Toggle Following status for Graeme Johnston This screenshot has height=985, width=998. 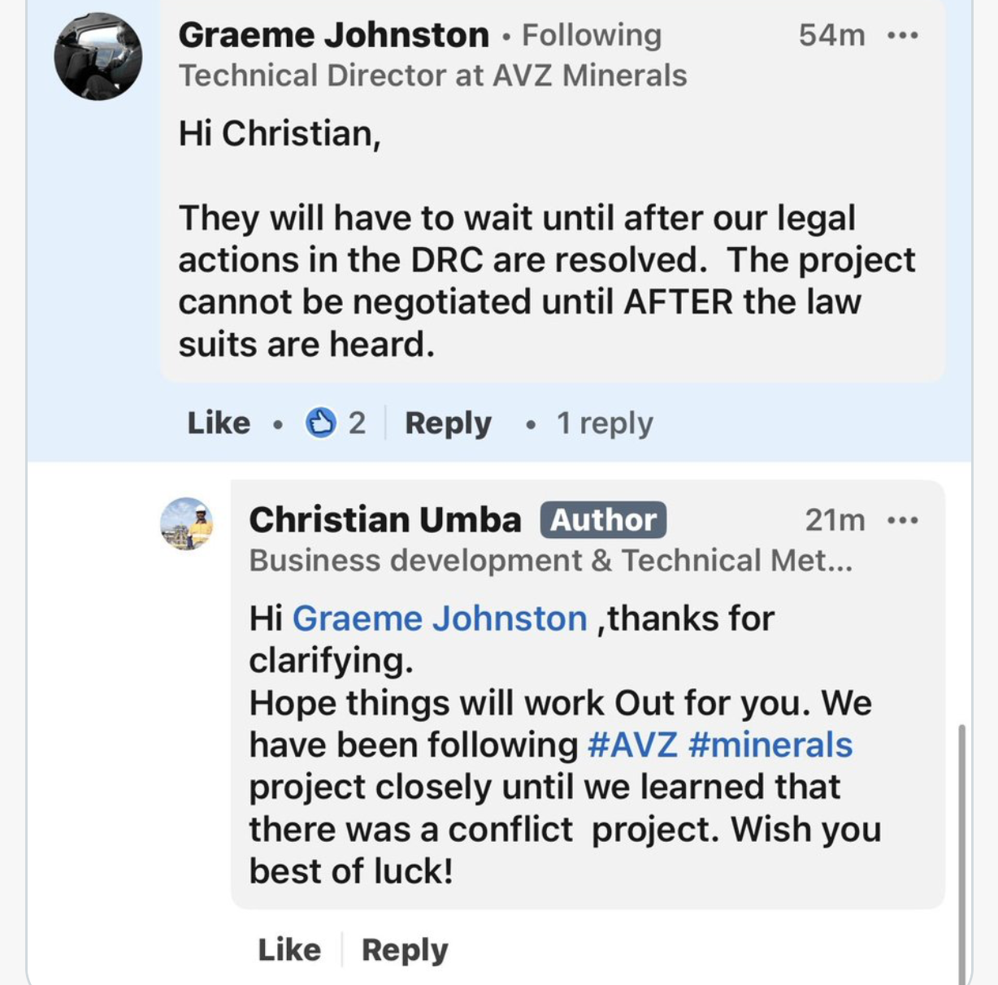[x=591, y=36]
